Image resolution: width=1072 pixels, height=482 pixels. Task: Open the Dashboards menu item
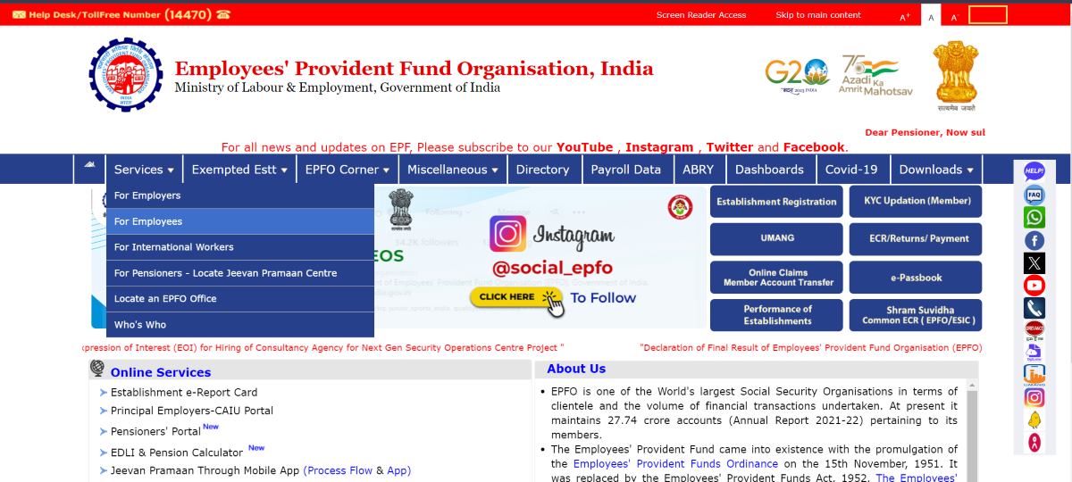coord(769,170)
